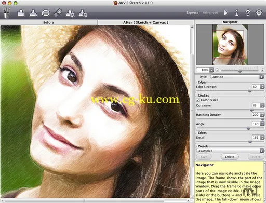Click the hint panel scrollbar

tap(265, 182)
